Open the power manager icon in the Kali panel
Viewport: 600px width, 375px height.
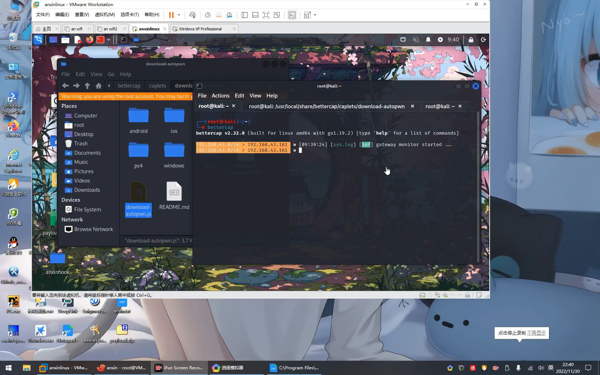point(440,40)
